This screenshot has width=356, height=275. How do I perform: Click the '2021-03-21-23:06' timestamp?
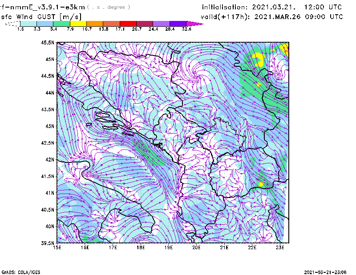coord(325,272)
